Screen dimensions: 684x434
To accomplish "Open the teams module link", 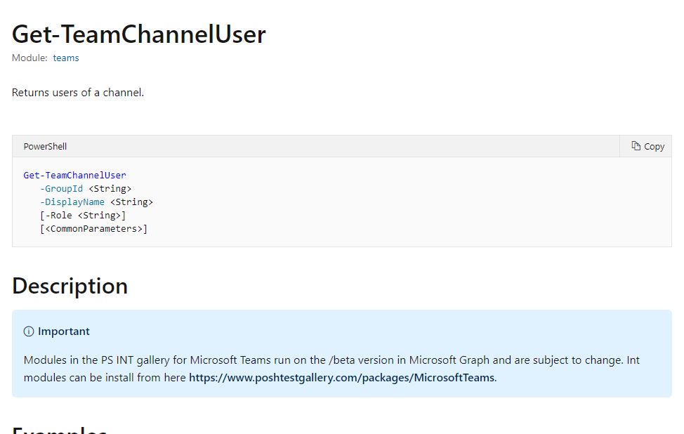I will [66, 58].
